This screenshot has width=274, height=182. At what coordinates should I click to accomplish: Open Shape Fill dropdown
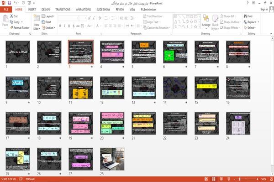point(228,16)
